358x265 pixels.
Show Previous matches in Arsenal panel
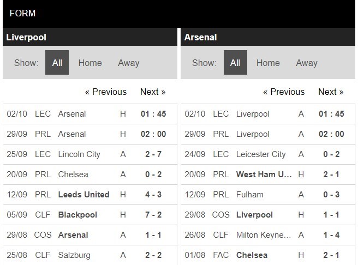click(x=284, y=92)
